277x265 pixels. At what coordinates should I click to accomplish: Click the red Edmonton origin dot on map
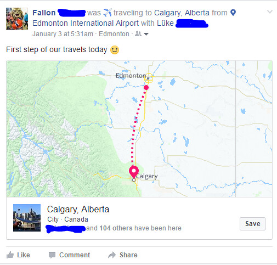pos(146,88)
